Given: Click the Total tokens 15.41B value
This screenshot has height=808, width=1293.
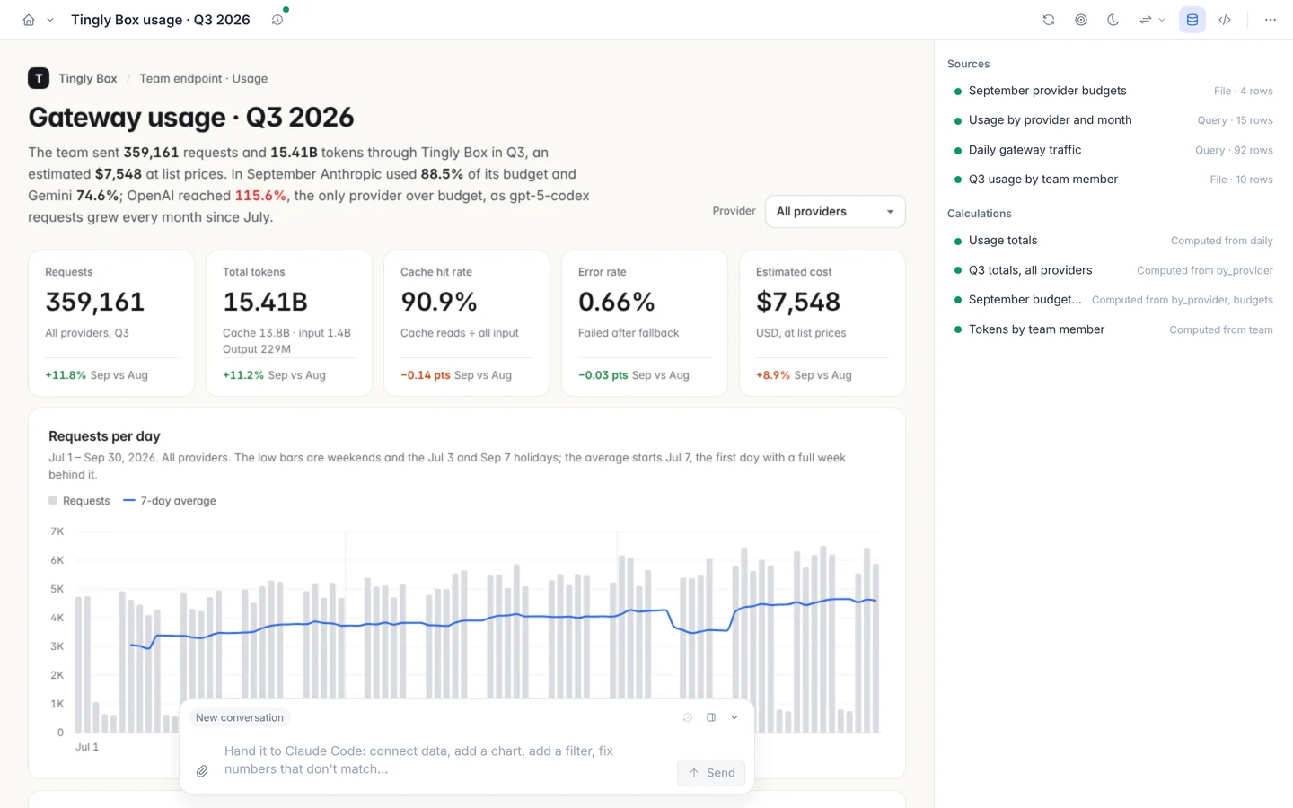Looking at the screenshot, I should [266, 302].
